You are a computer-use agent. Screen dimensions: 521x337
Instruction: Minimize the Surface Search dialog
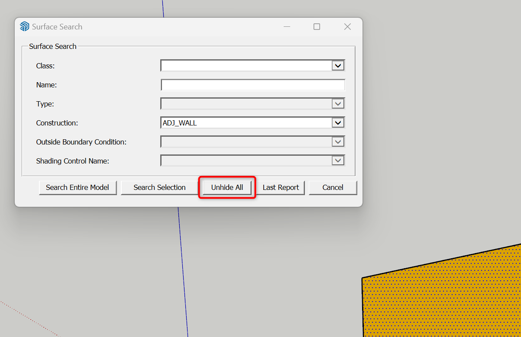click(287, 27)
